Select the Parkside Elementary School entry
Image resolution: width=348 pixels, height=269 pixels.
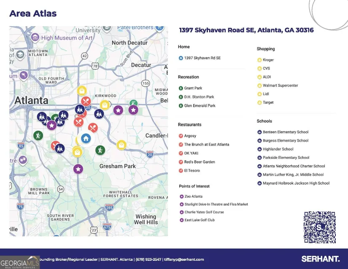283,157
